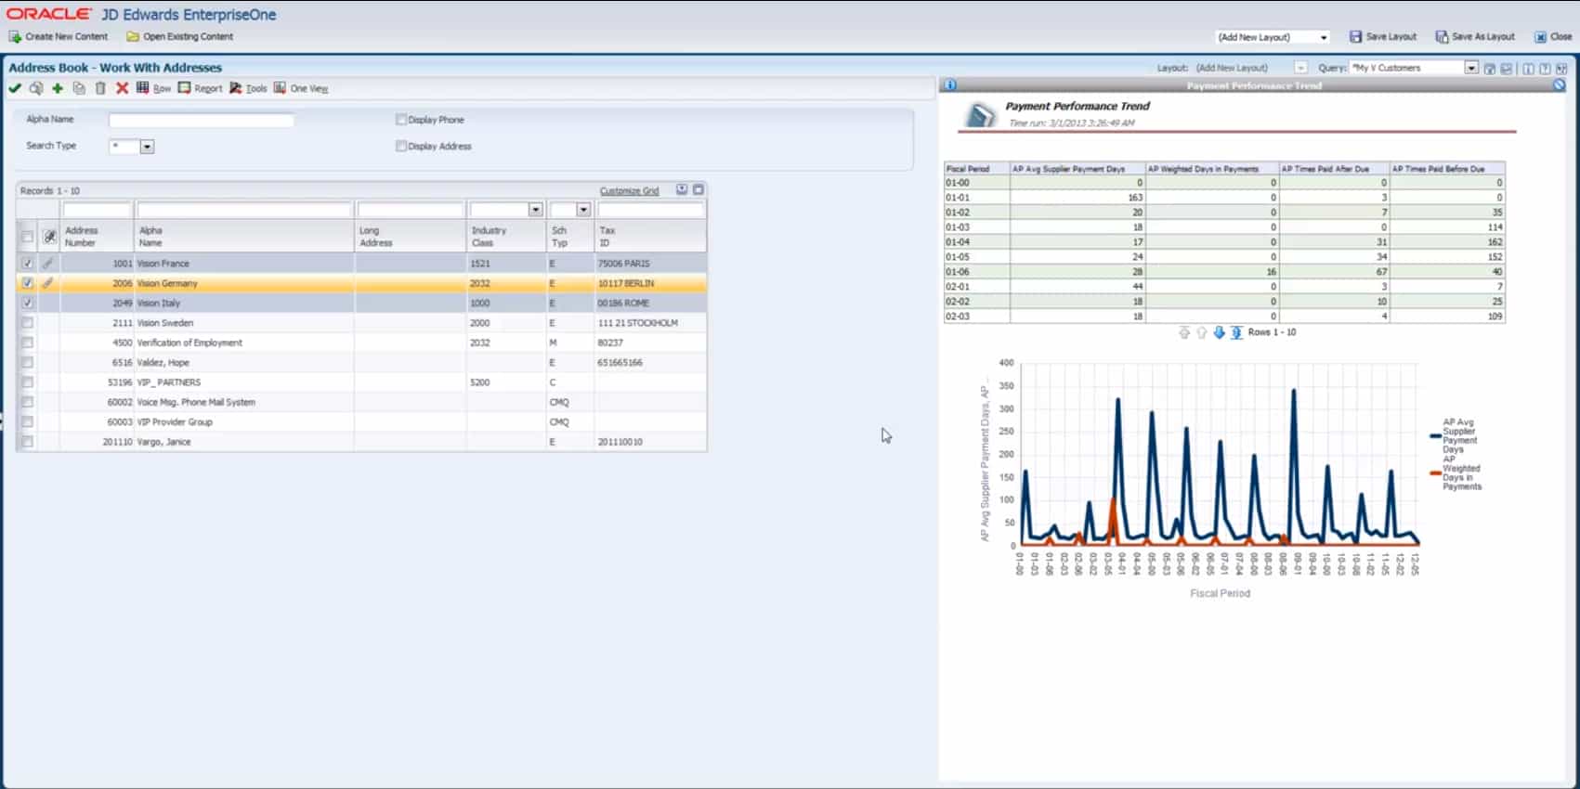Click the Find magnifier toolbar icon
Viewport: 1580px width, 789px height.
point(36,88)
